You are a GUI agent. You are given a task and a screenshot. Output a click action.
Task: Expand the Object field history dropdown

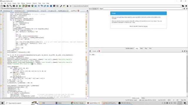click(182, 9)
